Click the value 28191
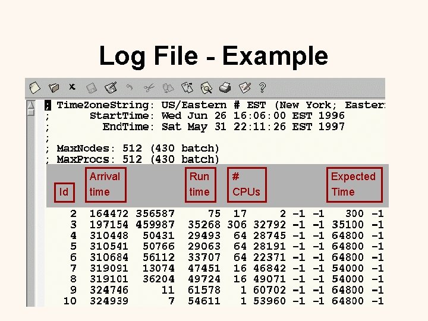Image resolution: width=428 pixels, height=321 pixels. tap(270, 246)
